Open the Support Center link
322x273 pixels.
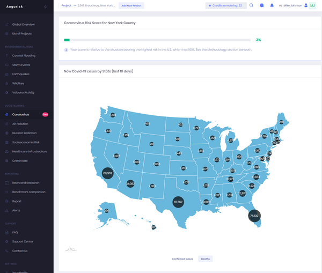(x=23, y=241)
